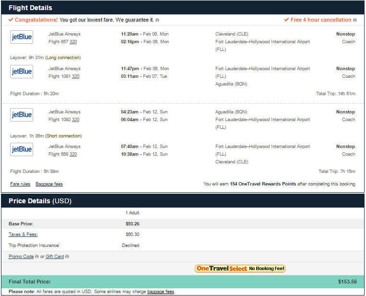Viewport: 366px width, 296px height.
Task: Click the Price Details (USD) header
Action: tap(40, 201)
